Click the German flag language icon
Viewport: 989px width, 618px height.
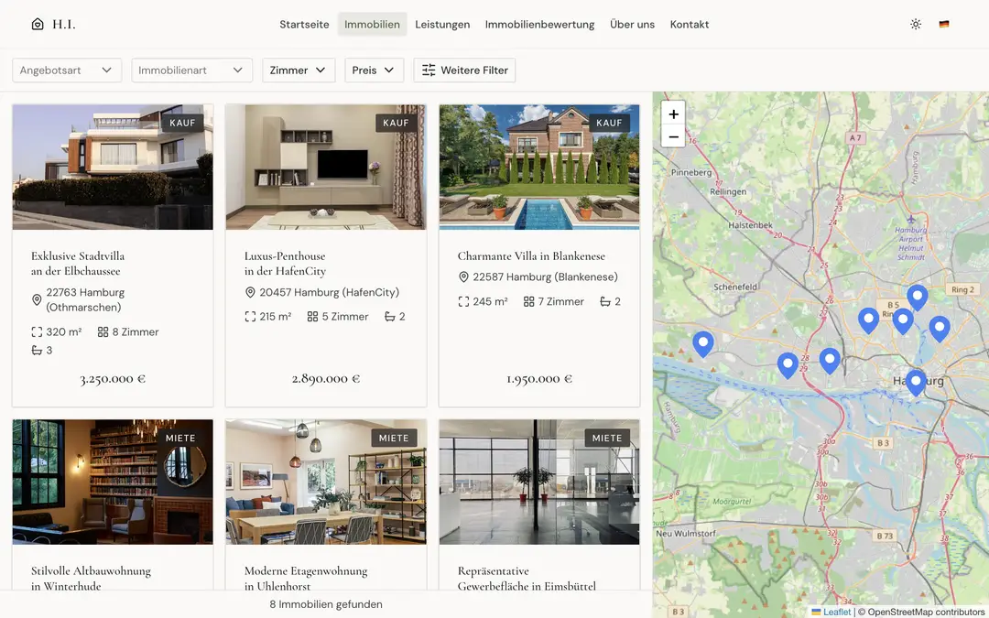tap(944, 24)
